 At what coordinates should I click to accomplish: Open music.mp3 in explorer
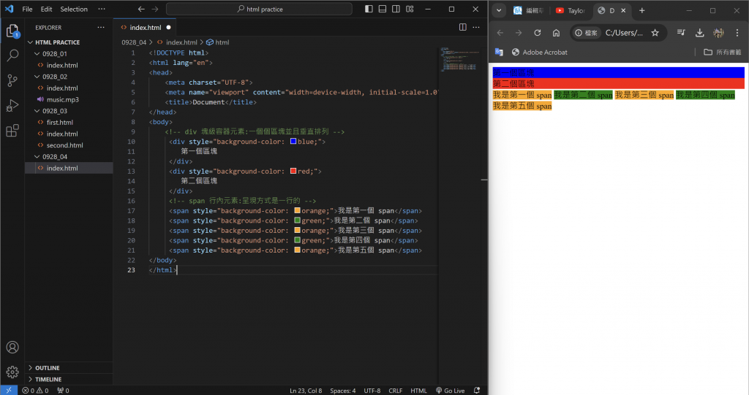62,99
